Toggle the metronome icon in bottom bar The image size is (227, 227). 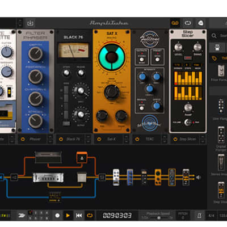pos(199,216)
